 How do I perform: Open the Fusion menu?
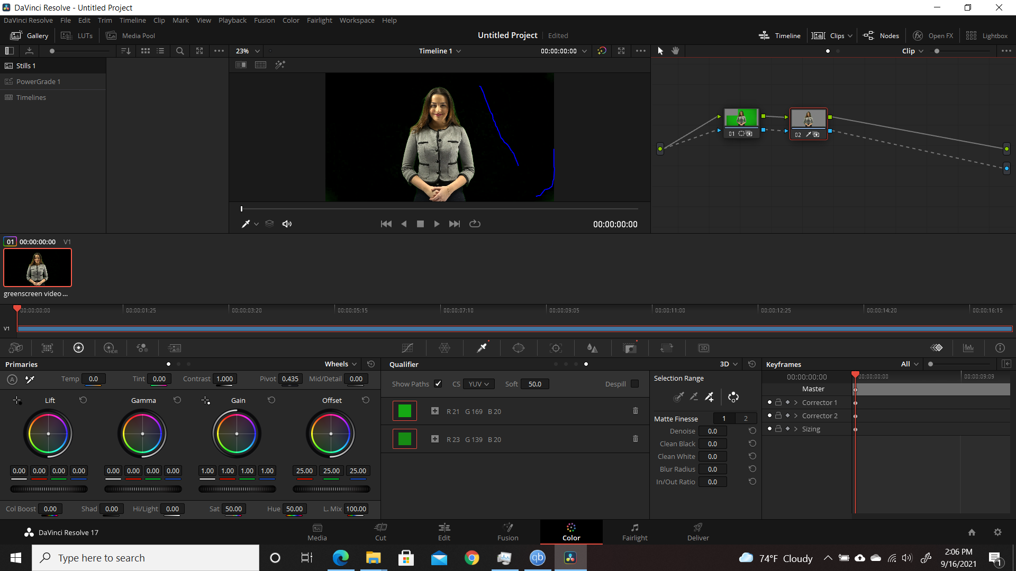tap(264, 20)
